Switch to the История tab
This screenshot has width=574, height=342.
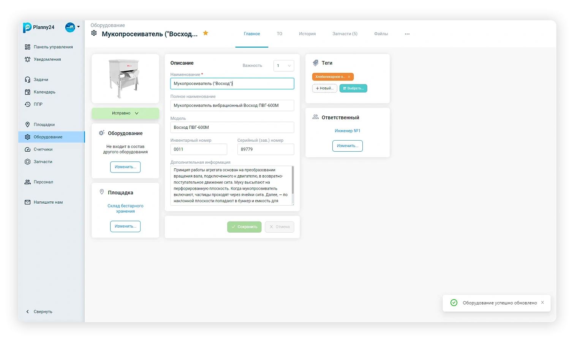[x=307, y=34]
